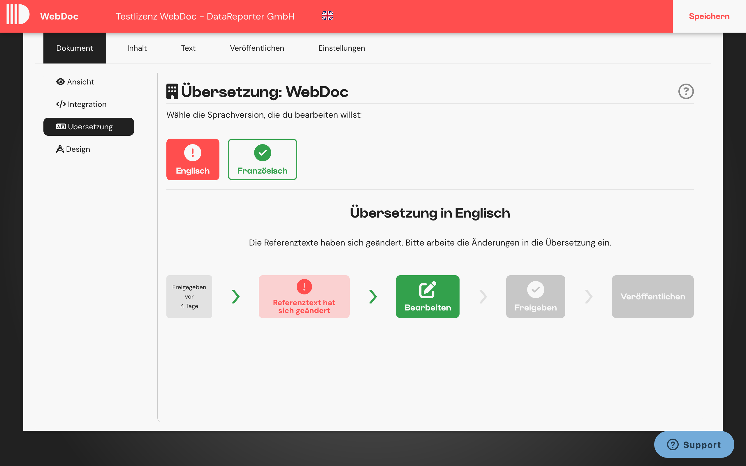Click the green checkmark on the Französisch card
The width and height of the screenshot is (746, 466).
tap(262, 153)
